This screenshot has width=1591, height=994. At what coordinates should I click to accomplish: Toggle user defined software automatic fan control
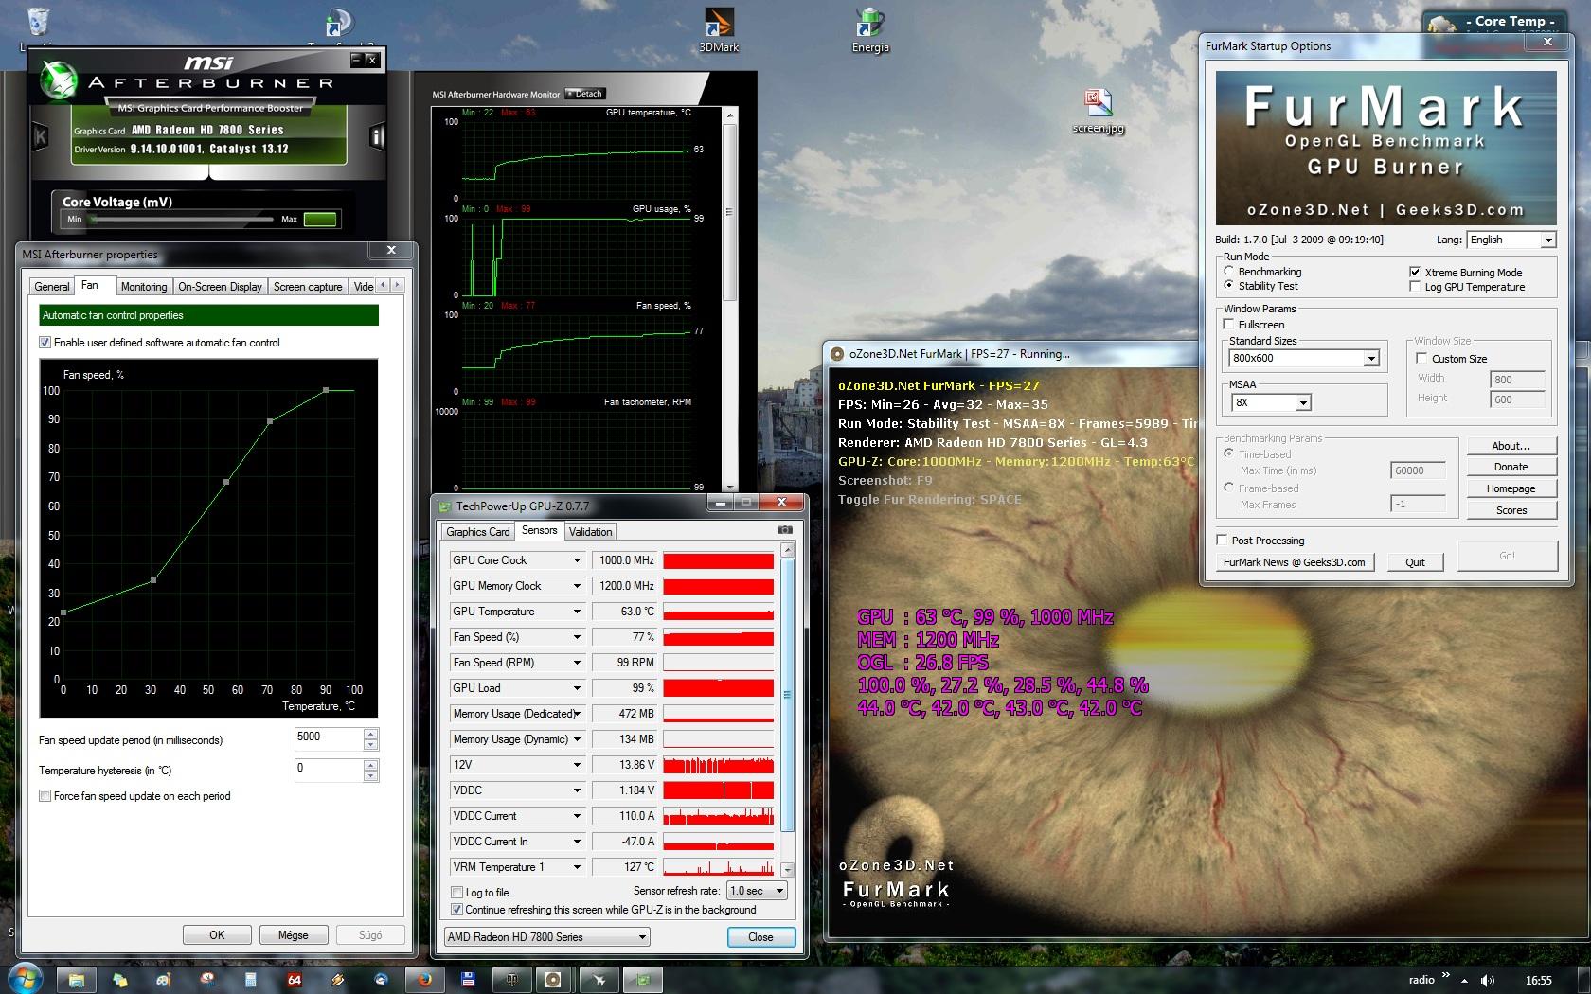pos(45,343)
